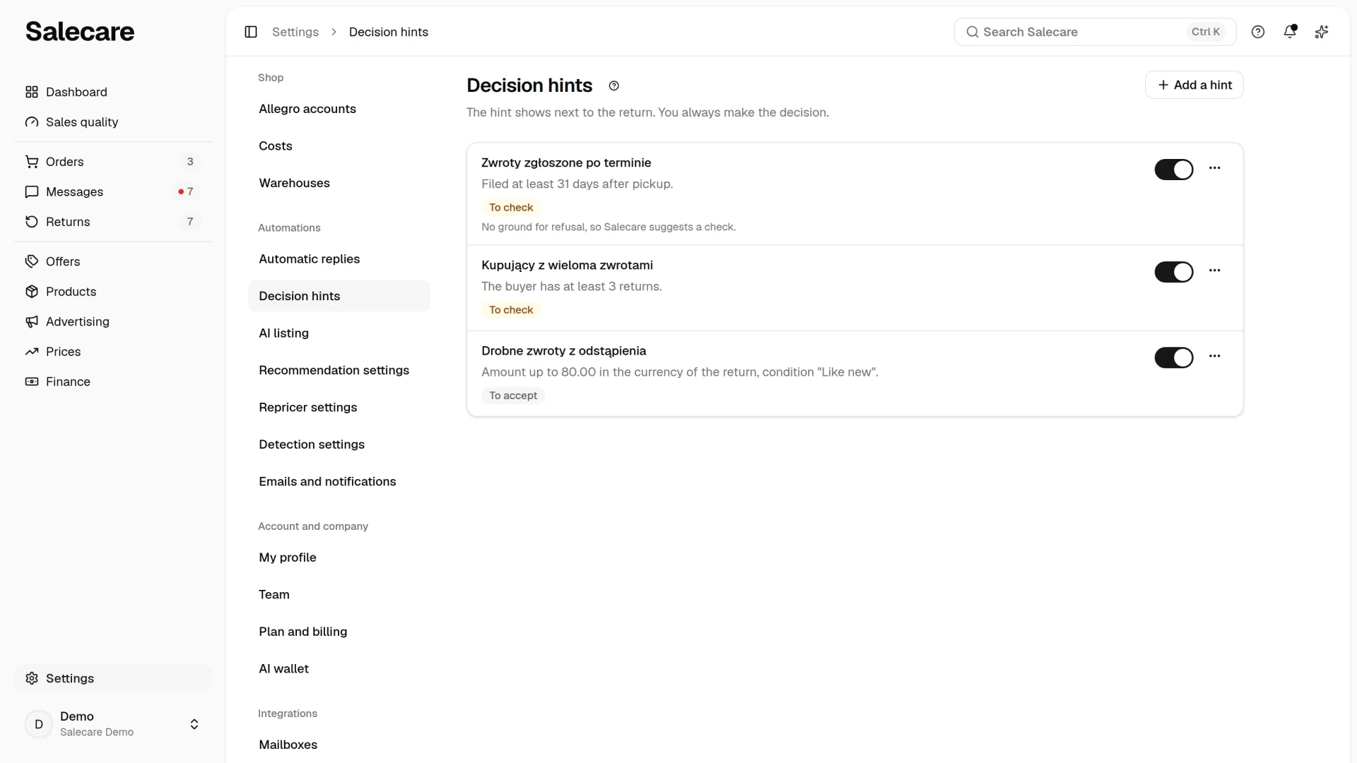1357x763 pixels.
Task: Open the notifications bell
Action: click(1290, 32)
